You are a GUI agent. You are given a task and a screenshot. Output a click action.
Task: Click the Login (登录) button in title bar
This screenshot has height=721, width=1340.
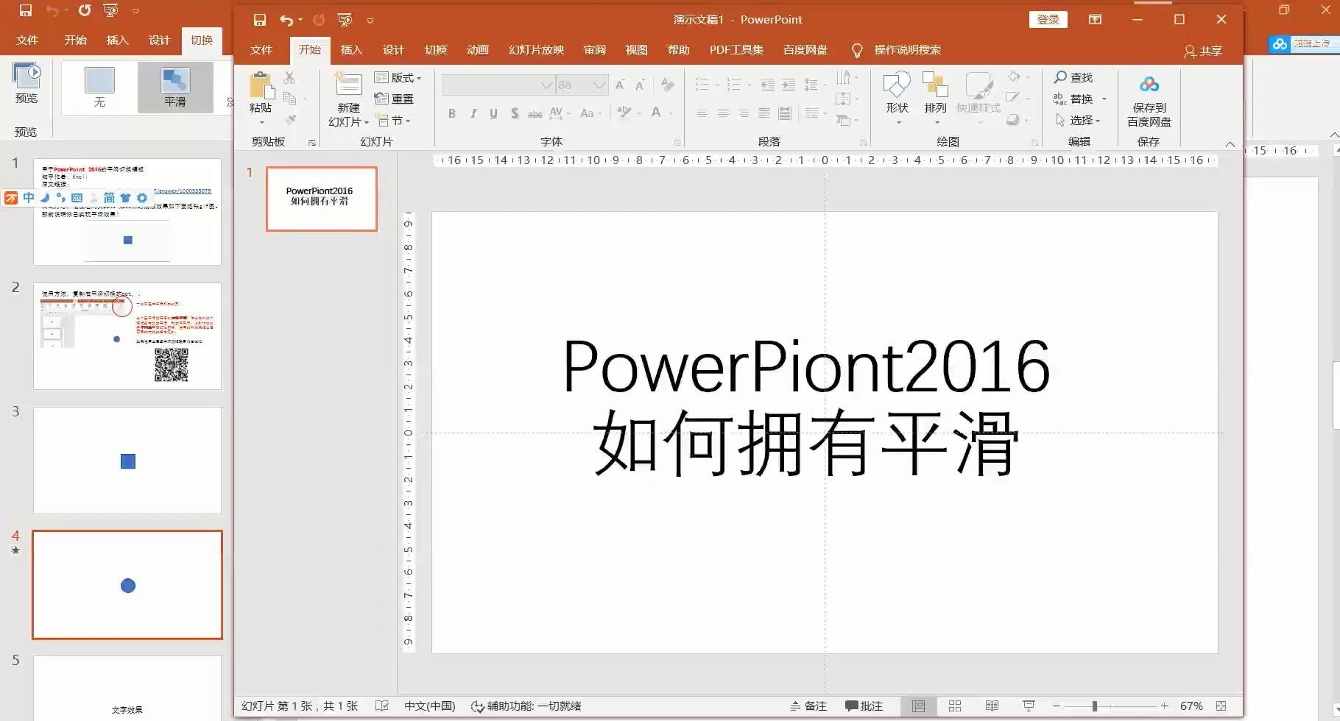[x=1048, y=20]
